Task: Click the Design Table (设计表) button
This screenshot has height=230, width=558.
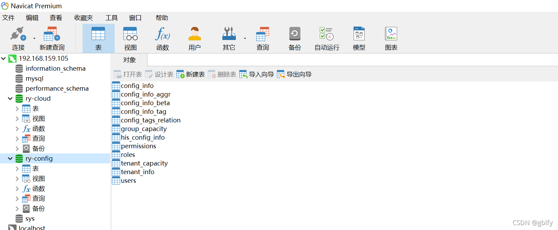Action: [x=159, y=74]
